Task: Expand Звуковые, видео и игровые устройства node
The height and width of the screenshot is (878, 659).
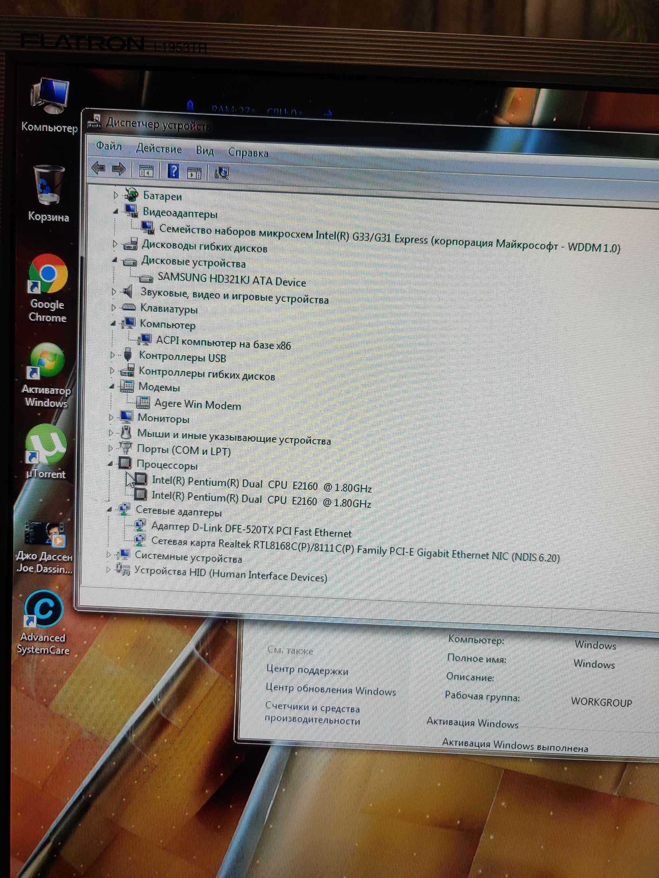Action: tap(114, 292)
